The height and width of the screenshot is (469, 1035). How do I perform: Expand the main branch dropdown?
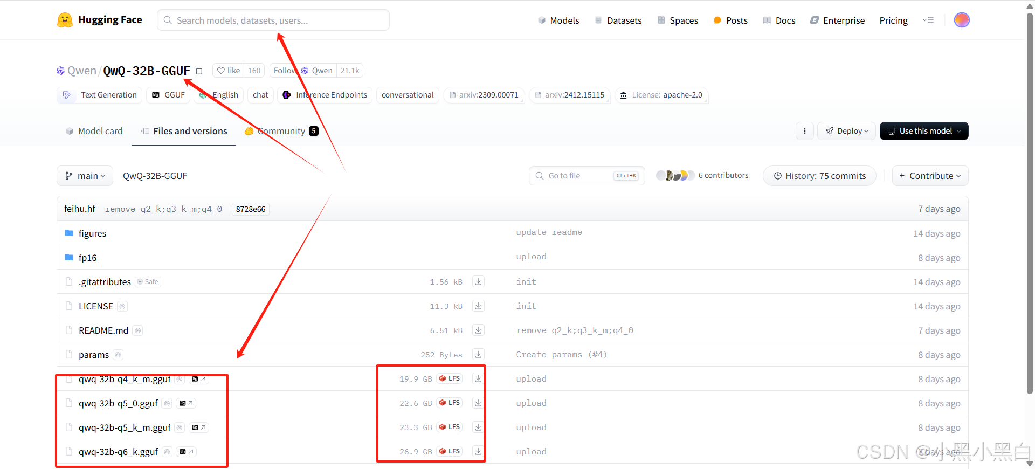pos(85,176)
